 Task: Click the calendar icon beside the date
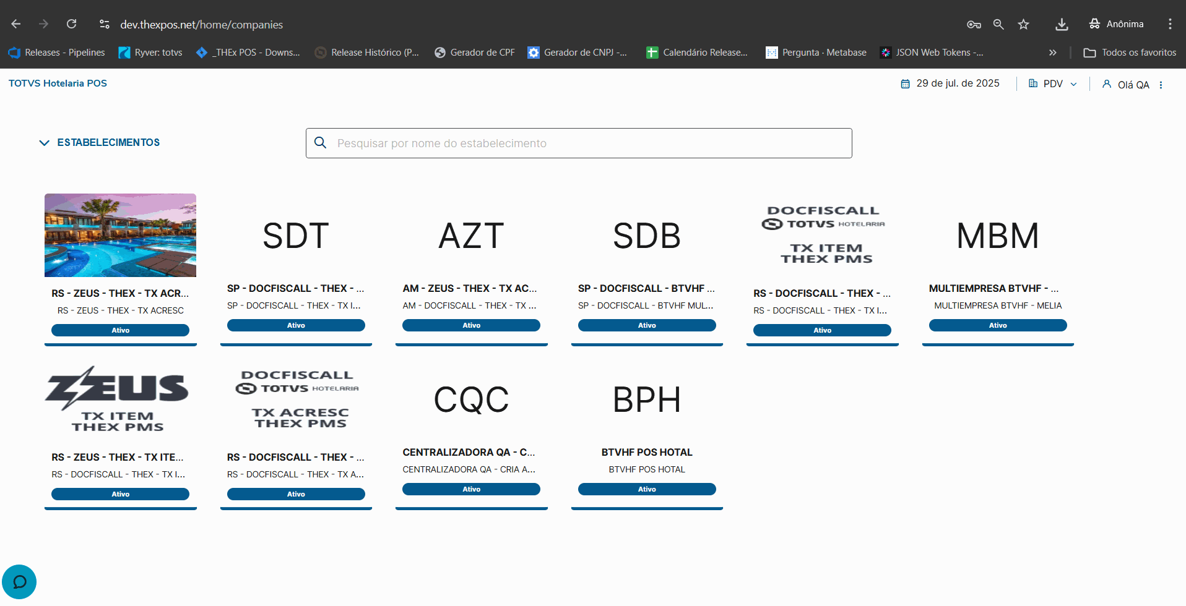tap(905, 83)
